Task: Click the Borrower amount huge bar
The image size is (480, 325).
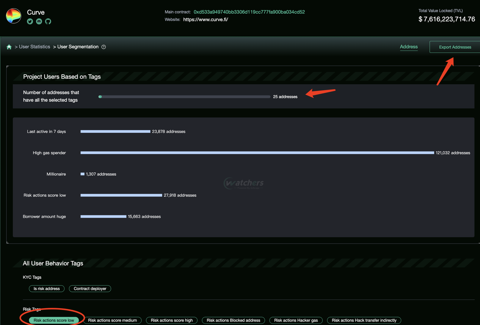Action: [x=103, y=217]
